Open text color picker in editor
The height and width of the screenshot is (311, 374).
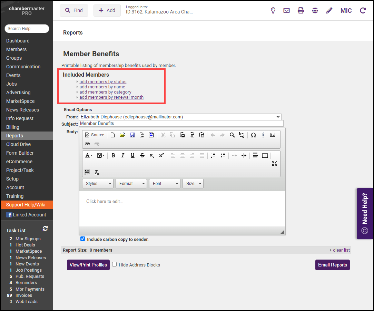(88, 156)
